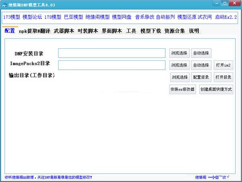242x182 pixels.
Task: Open the 绝情阁模型 link
Action: point(98,17)
